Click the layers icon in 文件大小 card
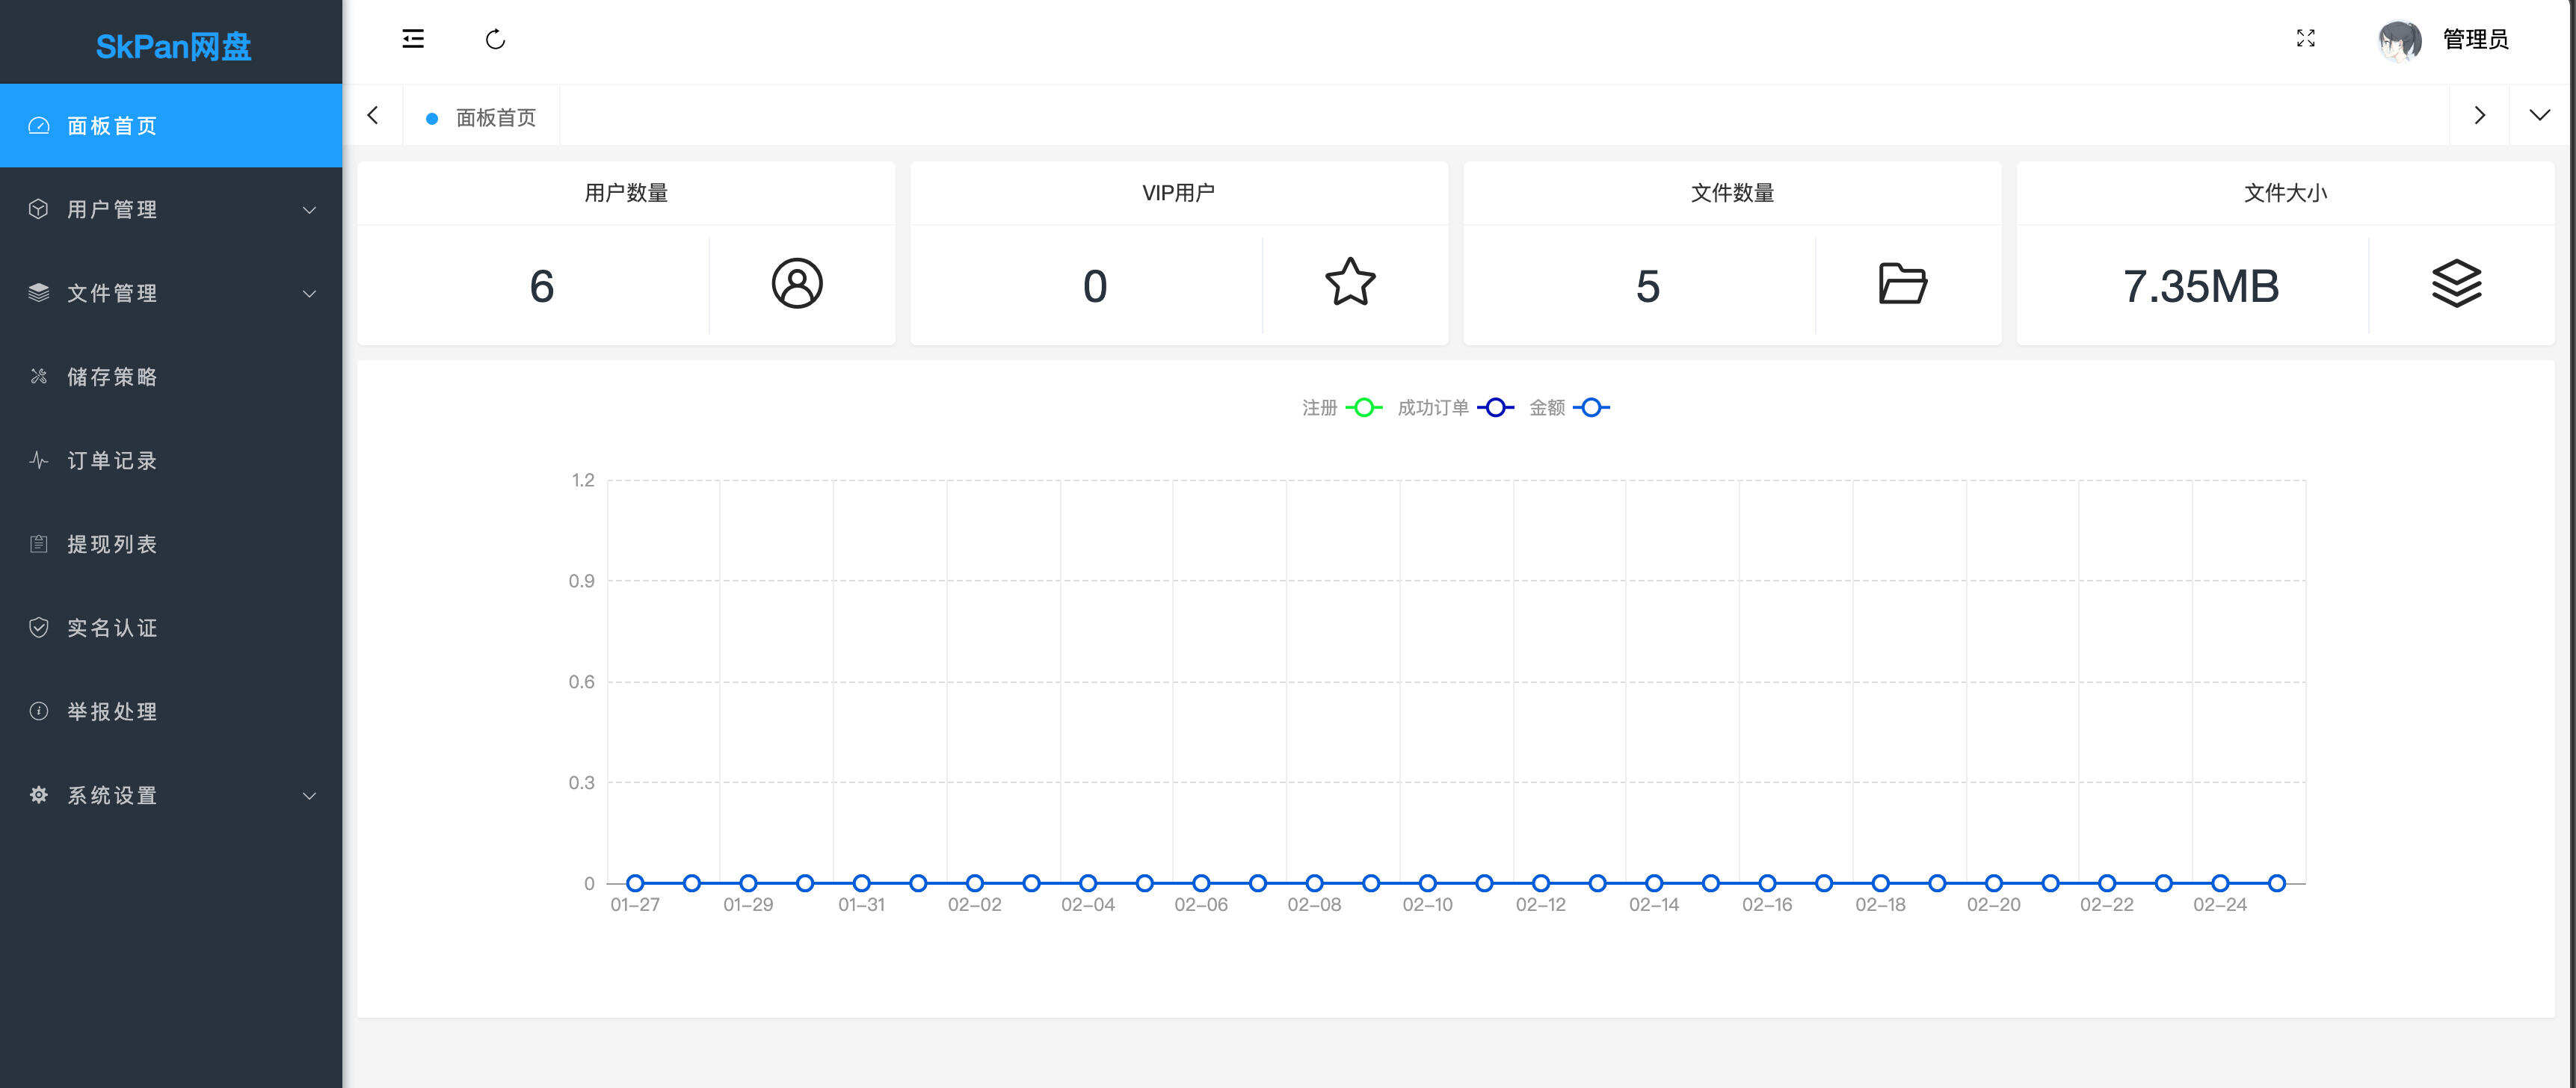Image resolution: width=2576 pixels, height=1088 pixels. (2456, 284)
